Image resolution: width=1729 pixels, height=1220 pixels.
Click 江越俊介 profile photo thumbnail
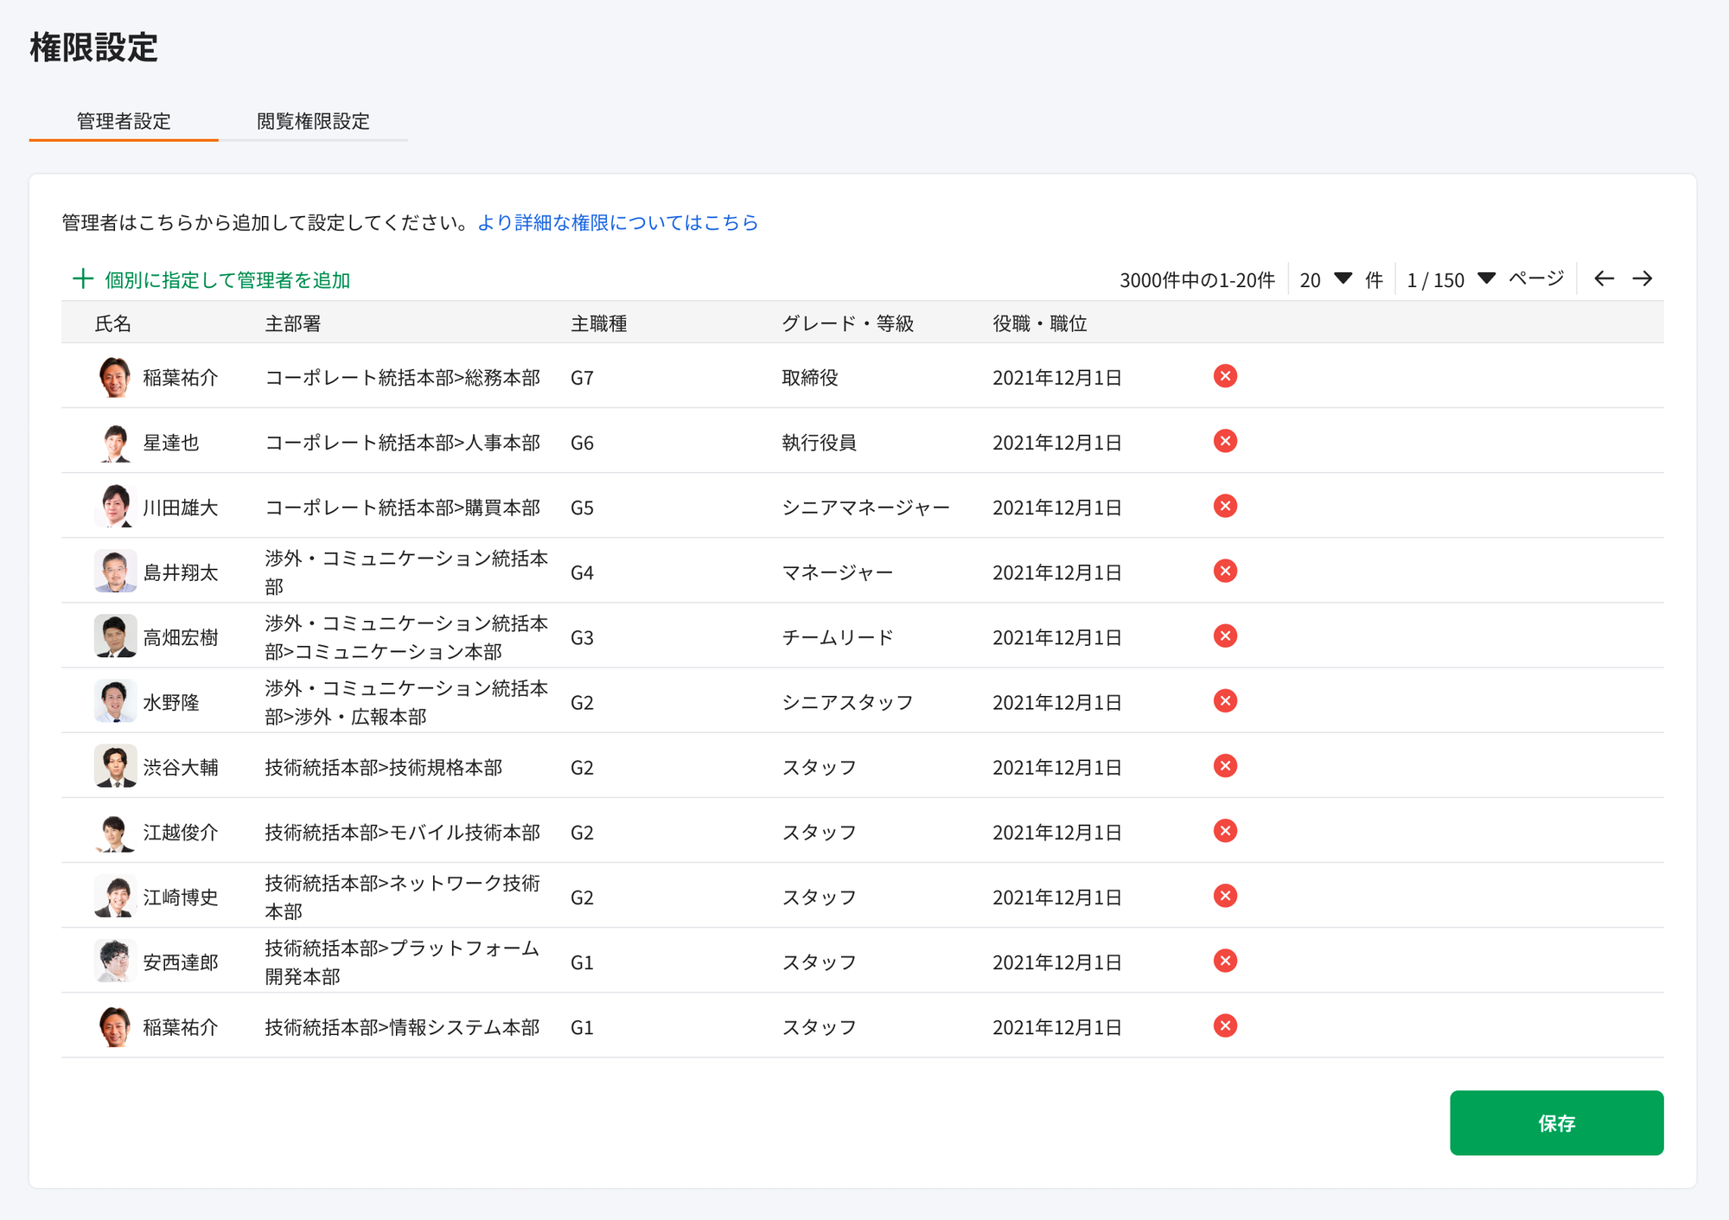tap(115, 832)
